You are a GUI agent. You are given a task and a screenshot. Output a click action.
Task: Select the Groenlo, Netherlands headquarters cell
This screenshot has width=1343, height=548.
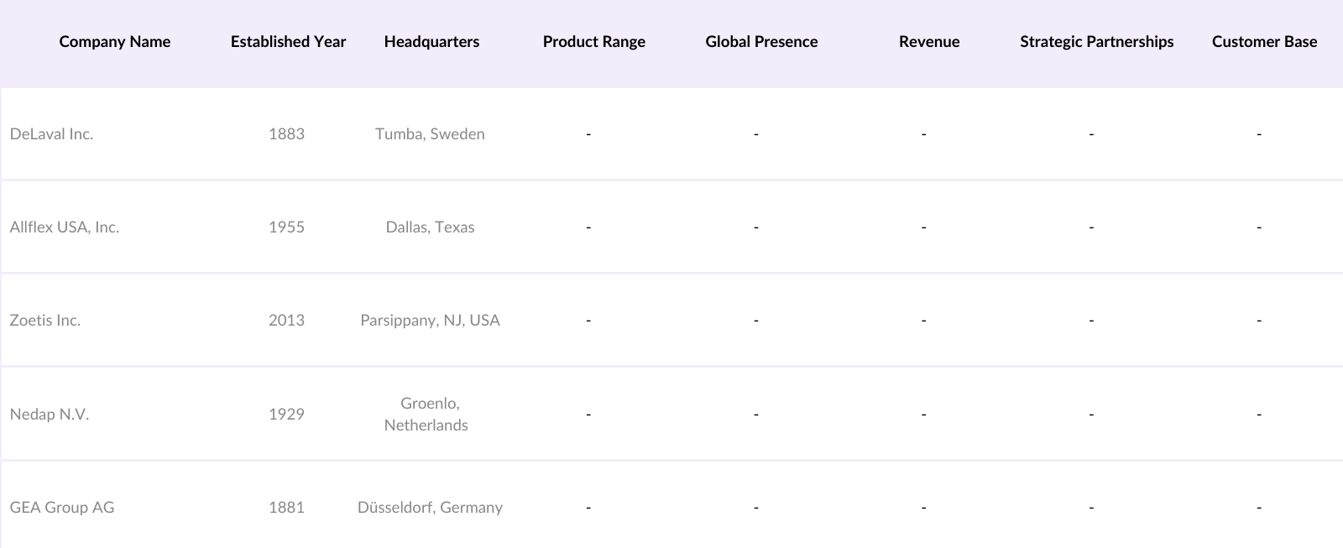426,415
